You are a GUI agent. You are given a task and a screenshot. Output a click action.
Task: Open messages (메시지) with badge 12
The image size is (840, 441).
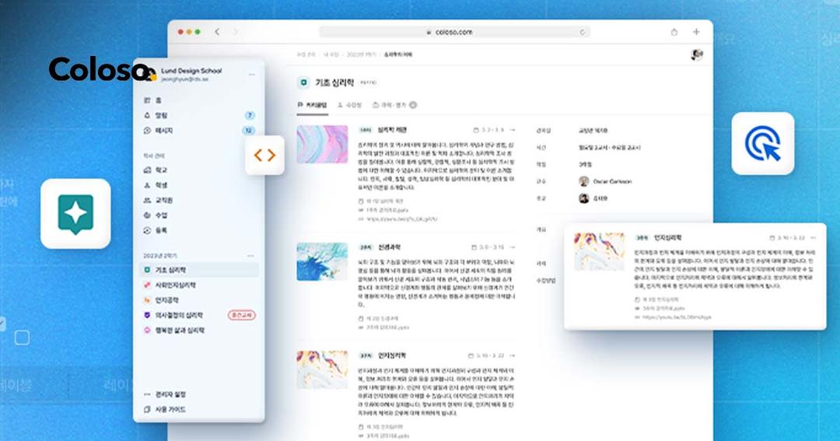pos(198,130)
